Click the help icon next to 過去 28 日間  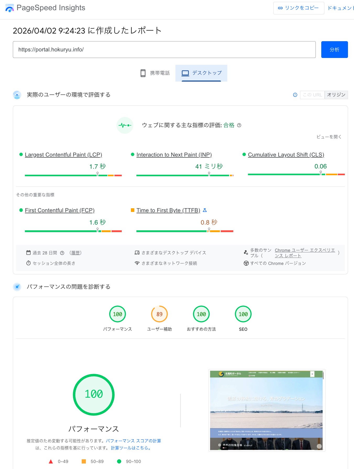pos(62,253)
